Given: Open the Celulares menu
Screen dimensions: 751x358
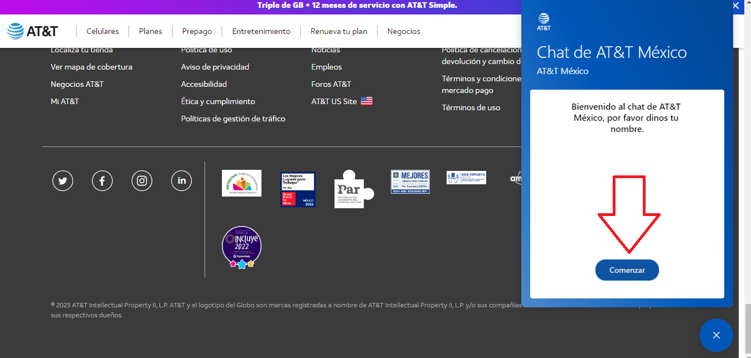Looking at the screenshot, I should [x=103, y=31].
